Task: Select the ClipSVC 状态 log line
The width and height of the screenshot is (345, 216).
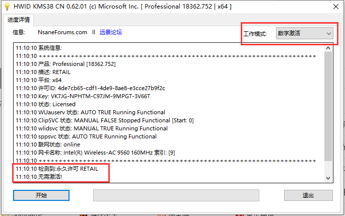Action: 105,120
